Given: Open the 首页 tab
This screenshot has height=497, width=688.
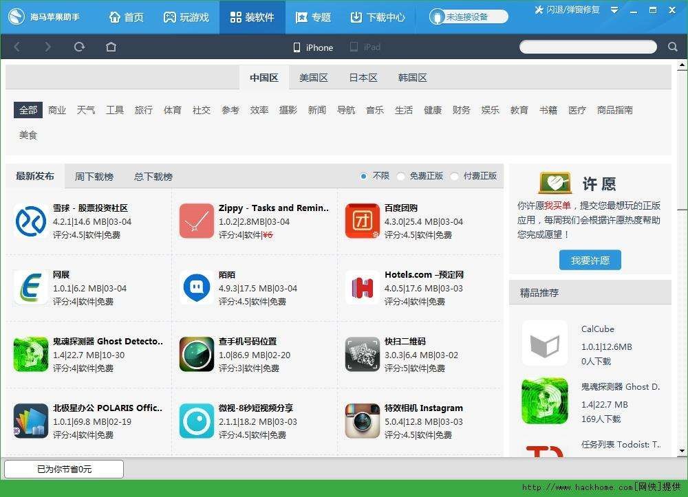Looking at the screenshot, I should pyautogui.click(x=127, y=17).
